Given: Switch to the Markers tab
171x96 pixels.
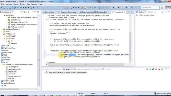Looking at the screenshot, I should 47,69.
